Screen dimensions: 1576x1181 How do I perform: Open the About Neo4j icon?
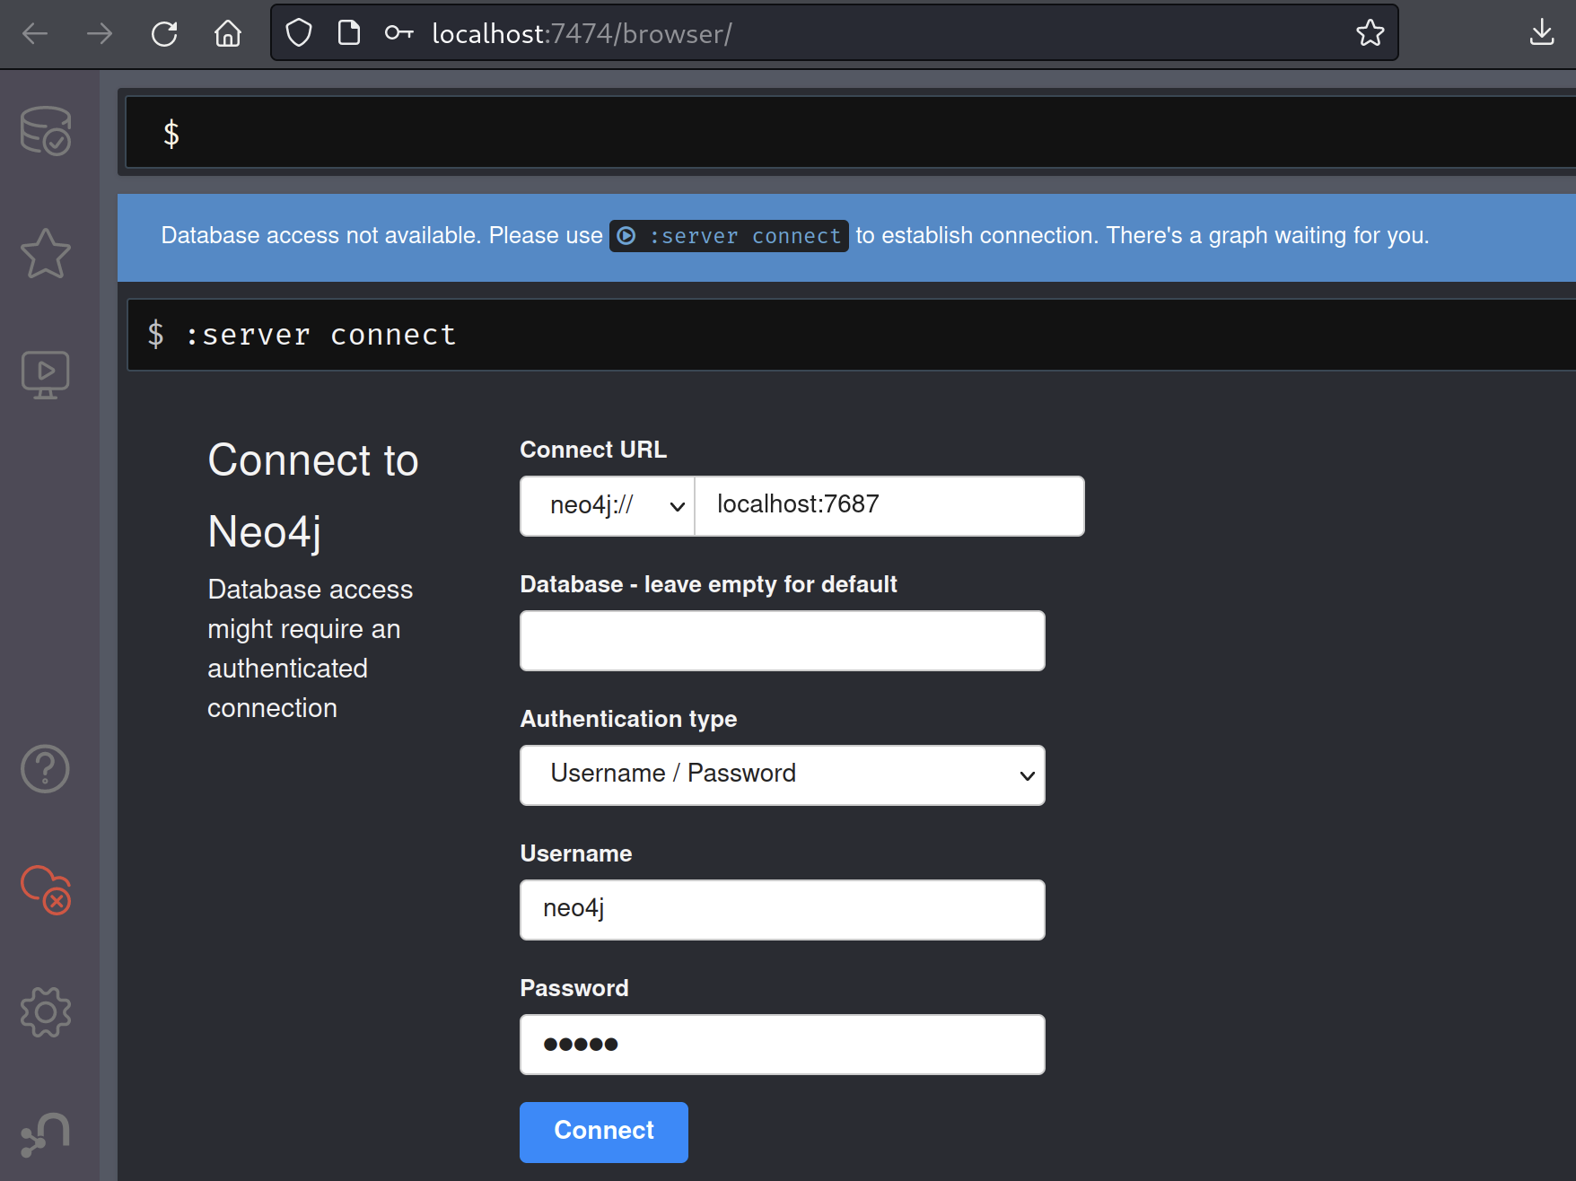point(46,1134)
